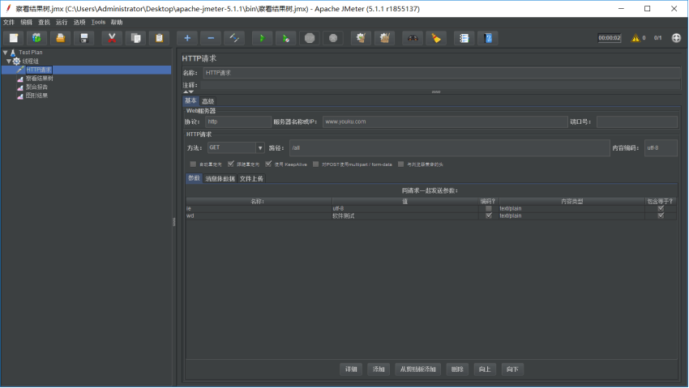Toggle follow redirects checkbox
The height and width of the screenshot is (388, 689).
231,164
